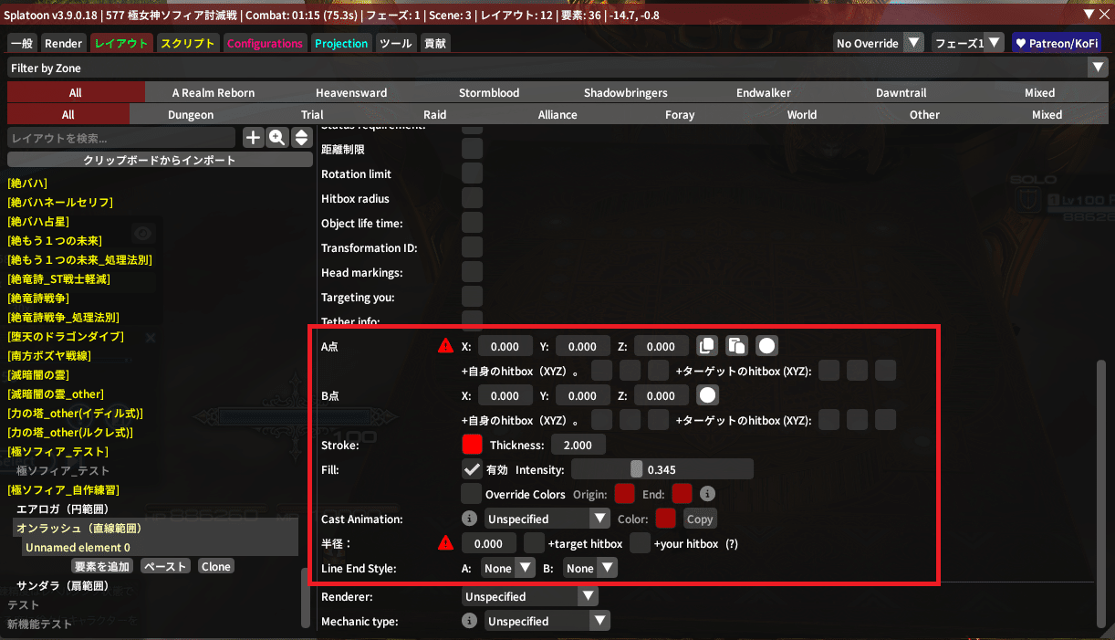Screen dimensions: 1115x640
Task: Check the +target hitbox radius box
Action: pos(535,543)
